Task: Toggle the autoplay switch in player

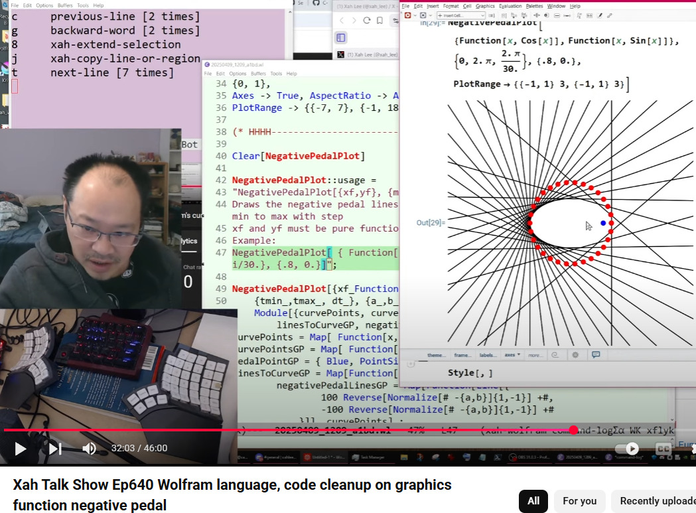Action: pos(626,449)
